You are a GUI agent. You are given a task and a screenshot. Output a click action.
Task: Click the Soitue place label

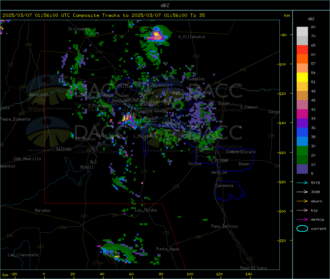pos(195,164)
